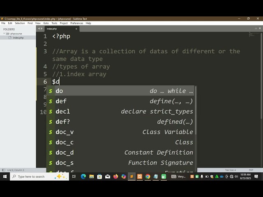Open the Find menu
This screenshot has width=263, height=197.
[x=30, y=23]
